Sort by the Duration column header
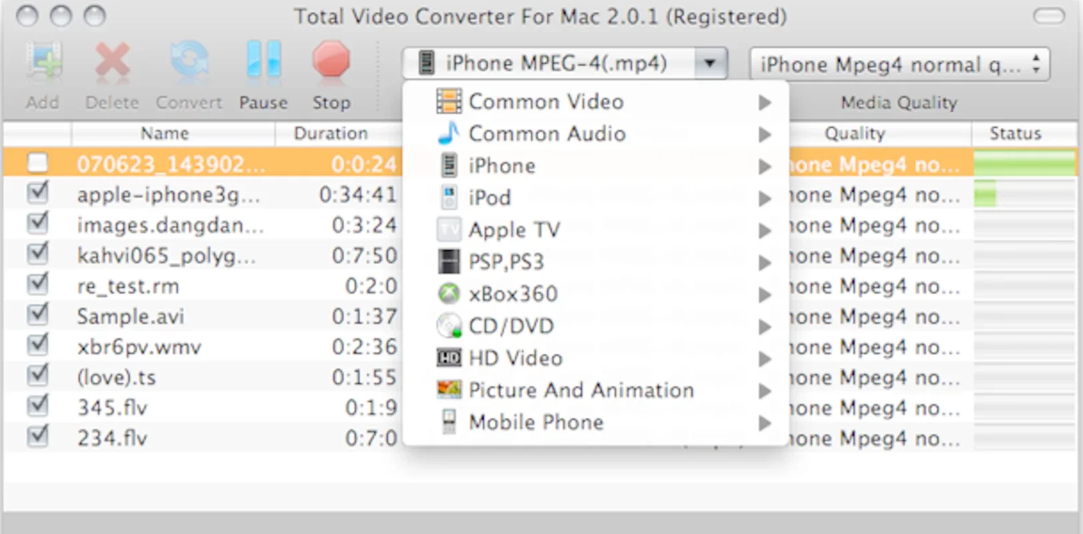This screenshot has height=534, width=1083. coord(339,133)
